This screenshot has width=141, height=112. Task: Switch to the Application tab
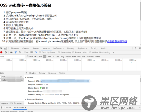pos(83,48)
